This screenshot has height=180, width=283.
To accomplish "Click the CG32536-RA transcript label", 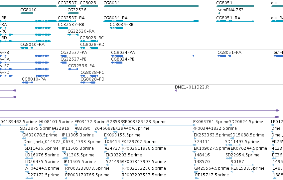I will 81,31.
